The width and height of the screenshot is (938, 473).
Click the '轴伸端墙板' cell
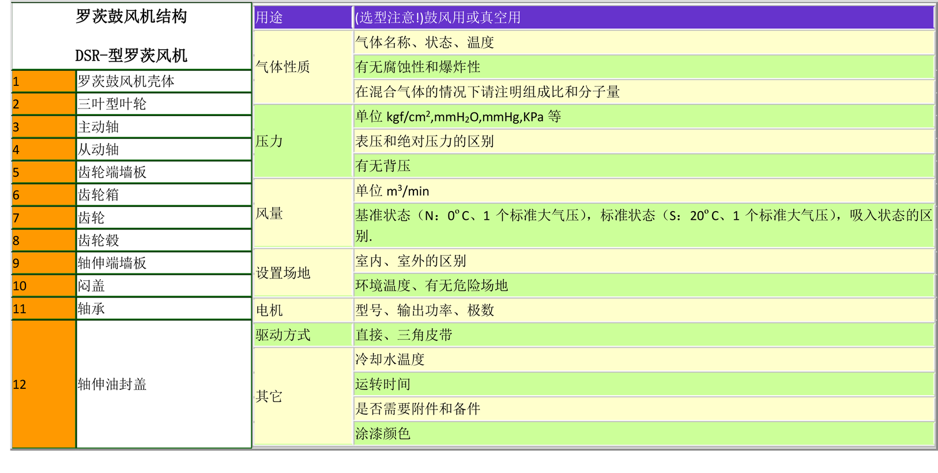(163, 263)
